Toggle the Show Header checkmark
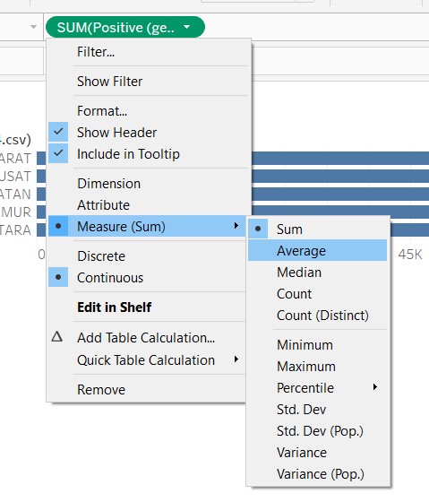Image resolution: width=429 pixels, height=502 pixels. [58, 132]
